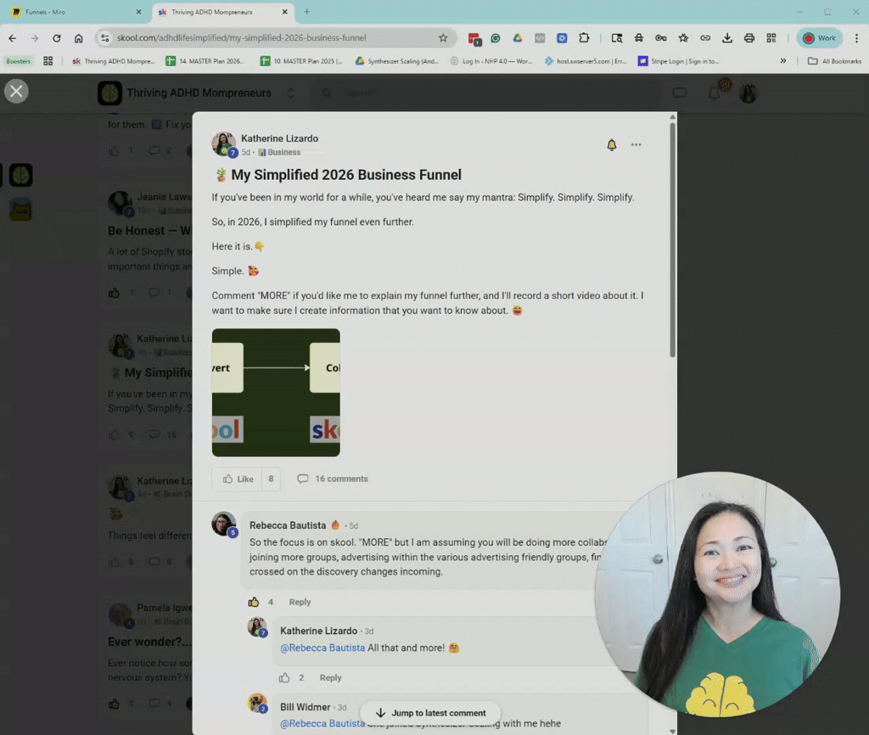Viewport: 869px width, 735px height.
Task: Select the brain community icon in left sidebar
Action: (21, 175)
